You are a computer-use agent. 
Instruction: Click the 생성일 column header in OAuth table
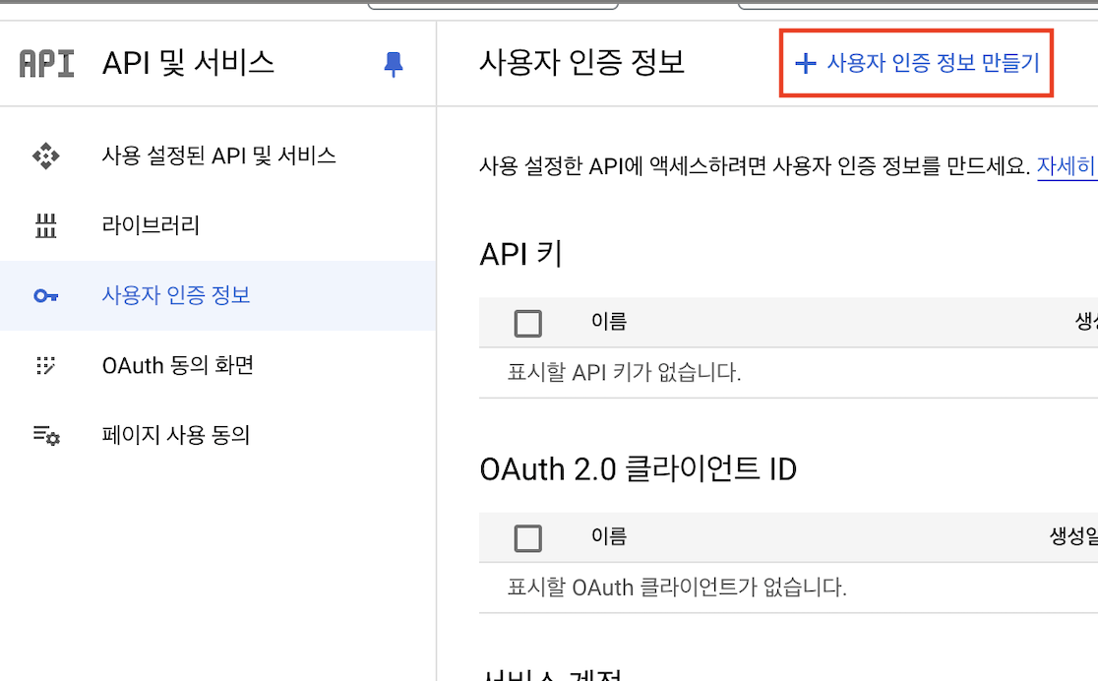(x=1073, y=536)
